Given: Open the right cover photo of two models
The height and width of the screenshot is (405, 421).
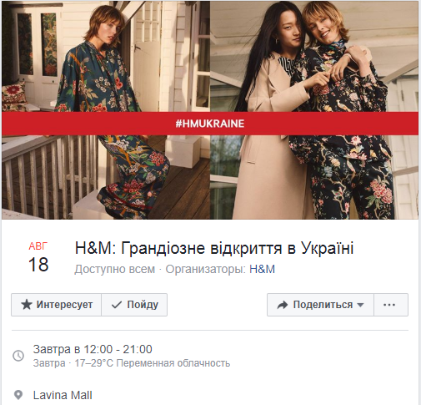Looking at the screenshot, I should [x=314, y=110].
